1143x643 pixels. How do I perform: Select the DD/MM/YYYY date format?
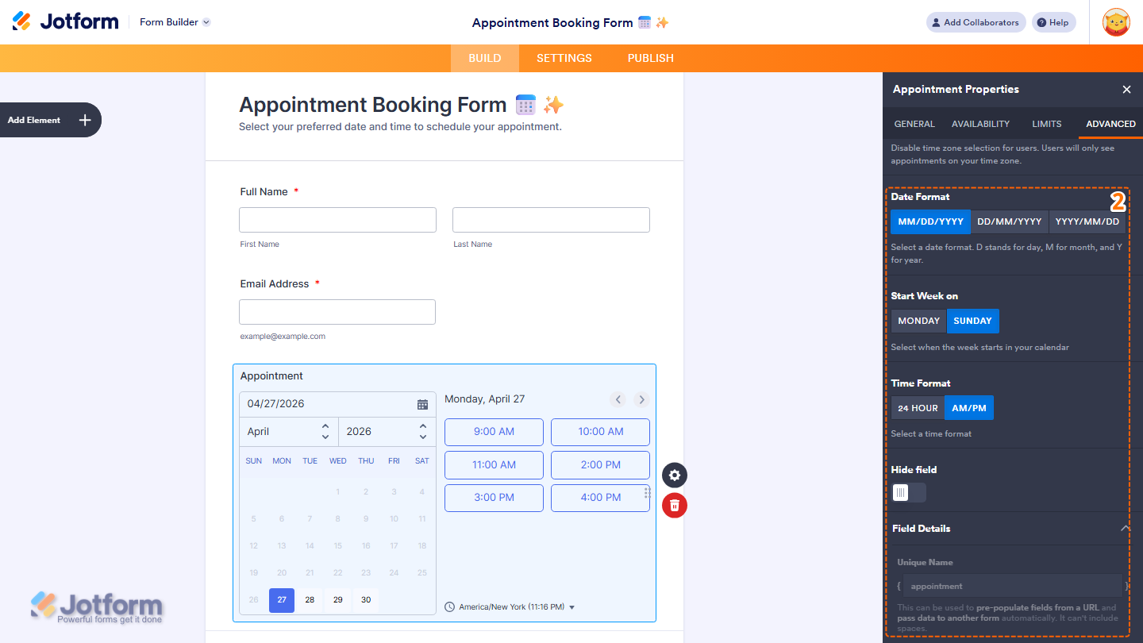point(1009,221)
